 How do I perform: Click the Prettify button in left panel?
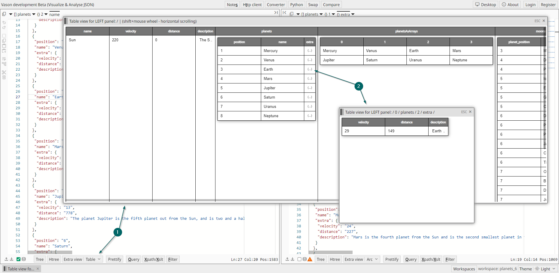coord(114,259)
